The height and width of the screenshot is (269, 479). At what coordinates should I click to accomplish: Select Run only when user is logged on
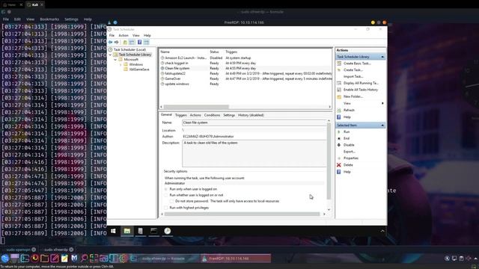[166, 189]
